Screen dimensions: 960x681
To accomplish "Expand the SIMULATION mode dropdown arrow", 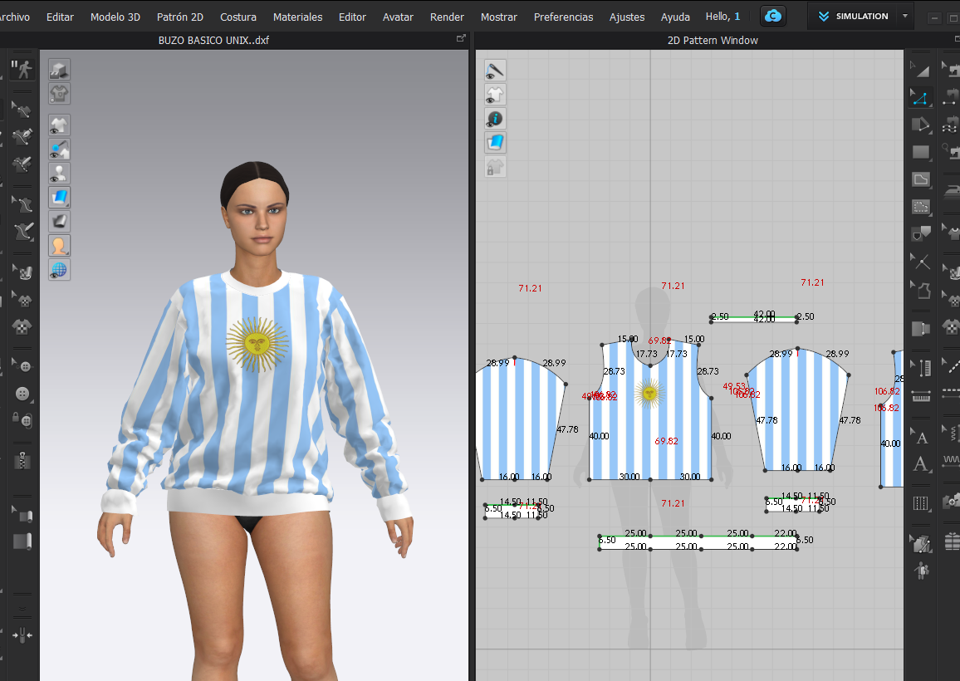I will pyautogui.click(x=905, y=16).
